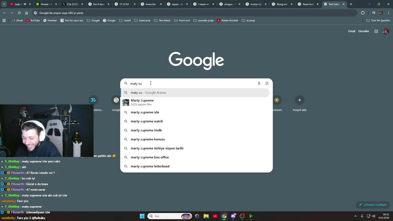Open YouTube app in the taskbar

[x=215, y=216]
